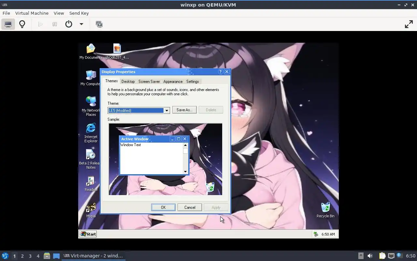
Task: Switch to the Appearance tab
Action: click(173, 82)
